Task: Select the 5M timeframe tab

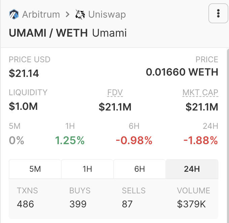Action: (35, 169)
